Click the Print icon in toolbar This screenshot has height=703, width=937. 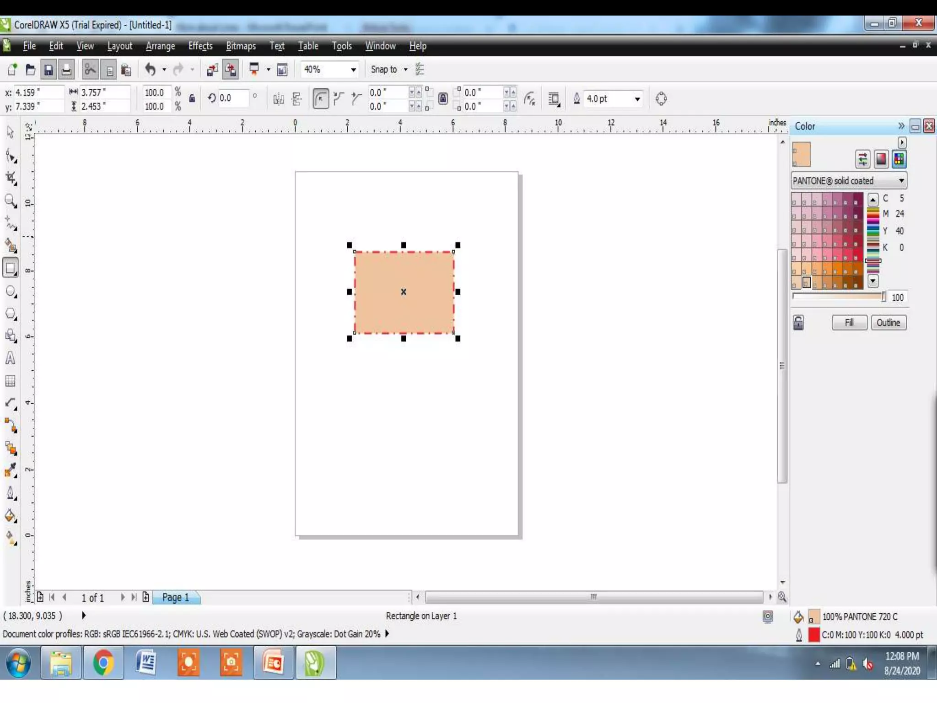click(x=66, y=70)
